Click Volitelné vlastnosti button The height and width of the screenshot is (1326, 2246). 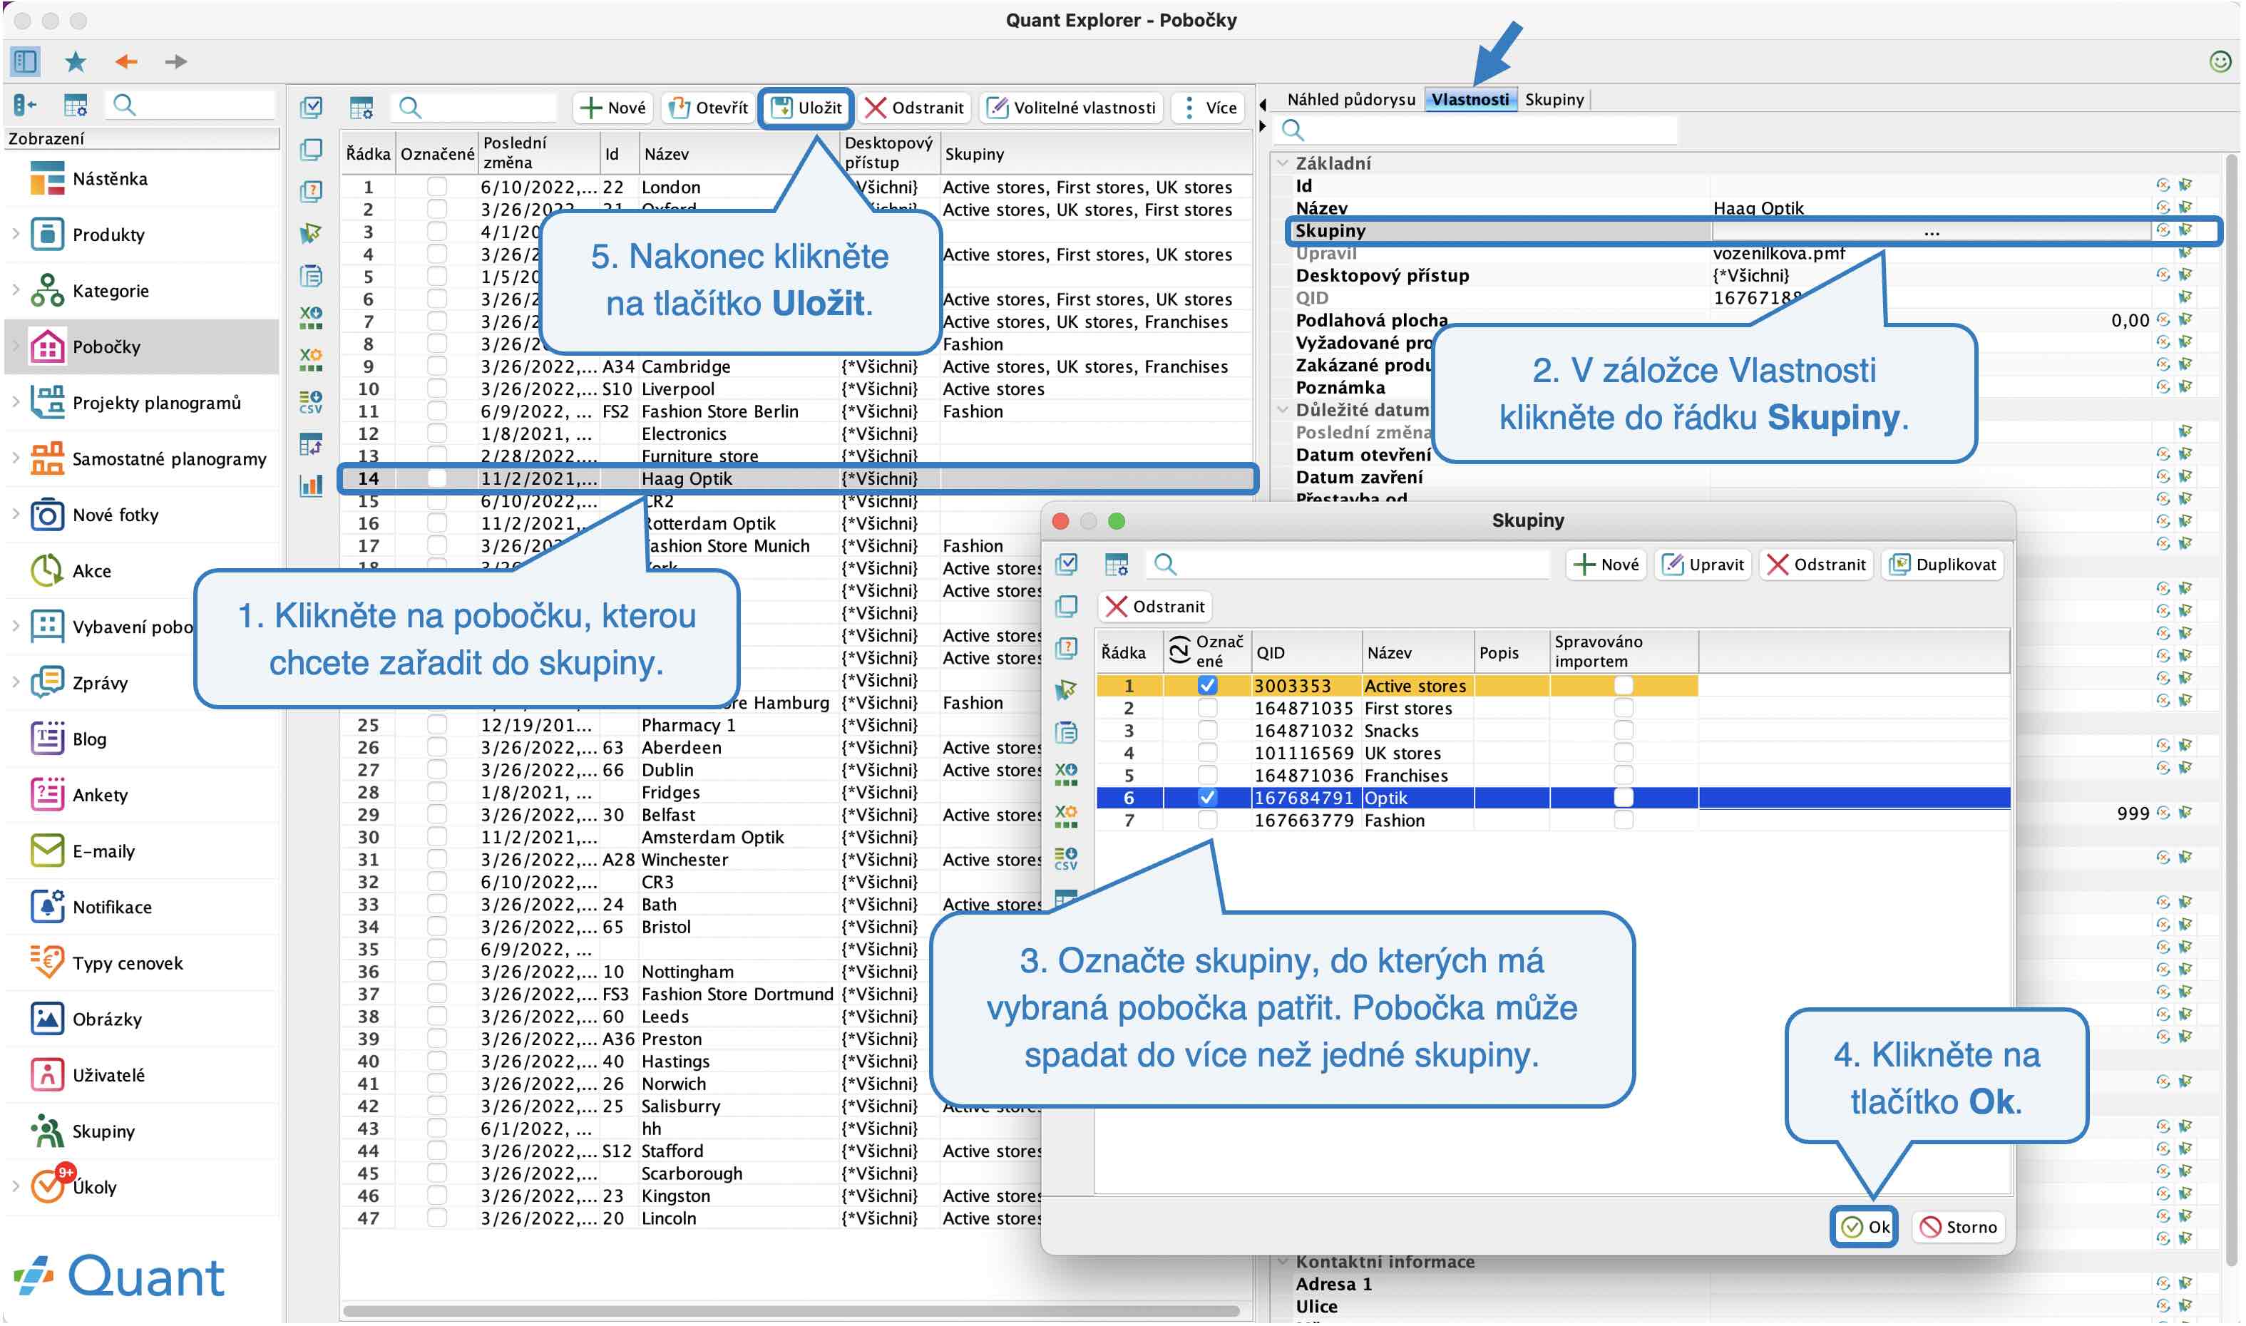[x=1071, y=108]
